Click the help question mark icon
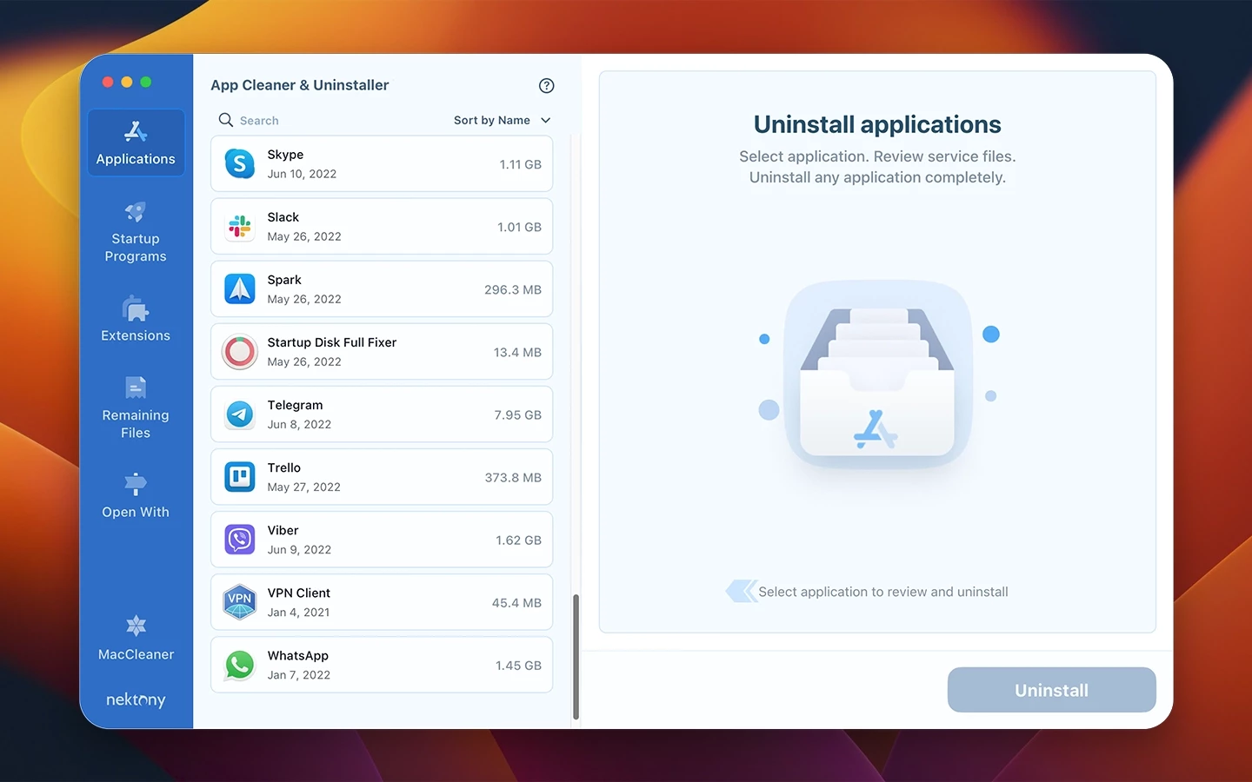Image resolution: width=1252 pixels, height=782 pixels. pyautogui.click(x=546, y=85)
